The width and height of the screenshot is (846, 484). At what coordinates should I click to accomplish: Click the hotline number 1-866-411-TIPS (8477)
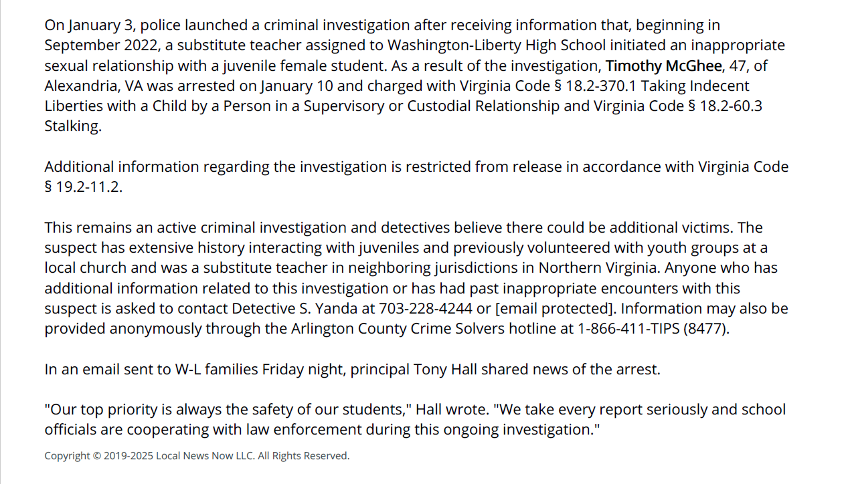click(x=653, y=329)
